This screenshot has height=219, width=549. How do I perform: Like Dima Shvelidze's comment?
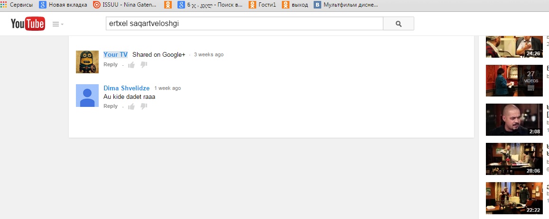pyautogui.click(x=131, y=106)
